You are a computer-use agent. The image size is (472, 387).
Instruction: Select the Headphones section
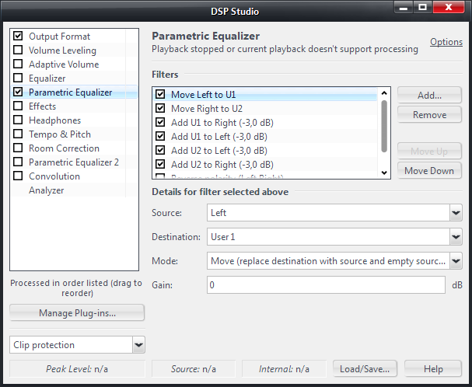click(54, 120)
